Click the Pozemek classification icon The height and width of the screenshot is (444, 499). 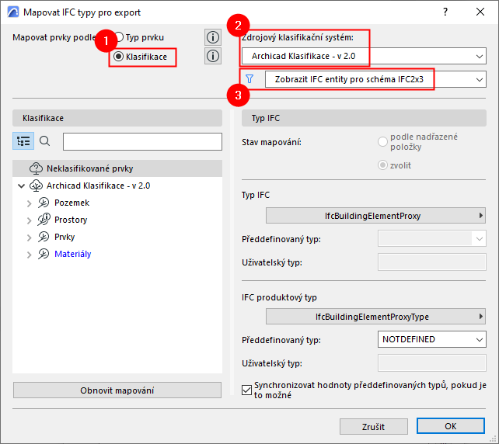tap(44, 203)
